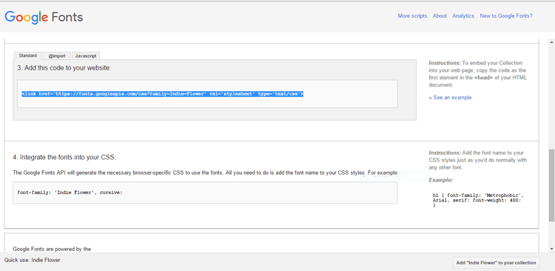Click the font-family Indie Flower code box
Screen dimensions: 555x271
(x=205, y=193)
